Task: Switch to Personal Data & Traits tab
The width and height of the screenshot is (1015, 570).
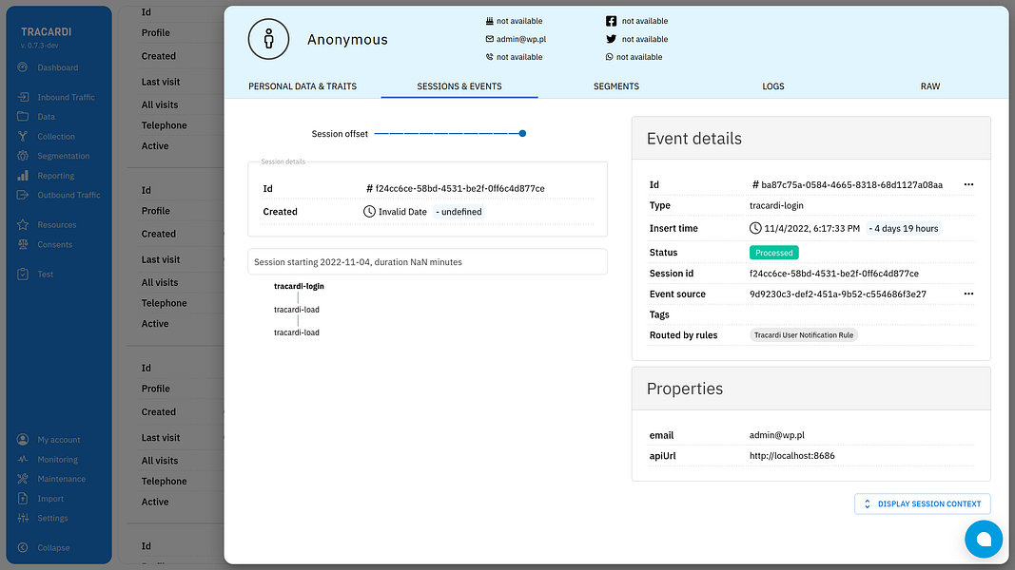Action: click(303, 85)
